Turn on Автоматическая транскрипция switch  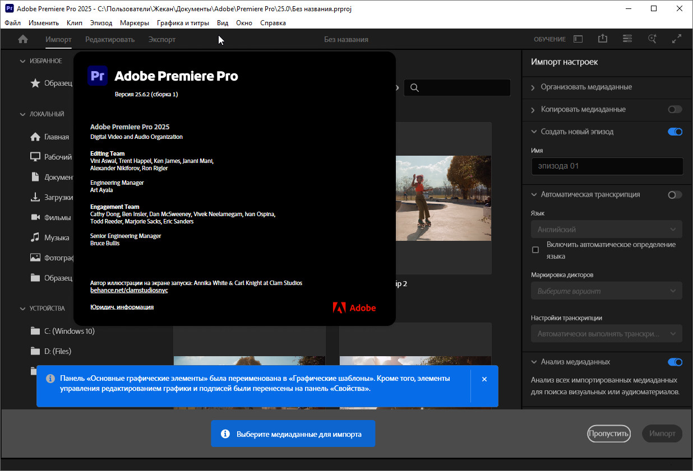tap(674, 195)
